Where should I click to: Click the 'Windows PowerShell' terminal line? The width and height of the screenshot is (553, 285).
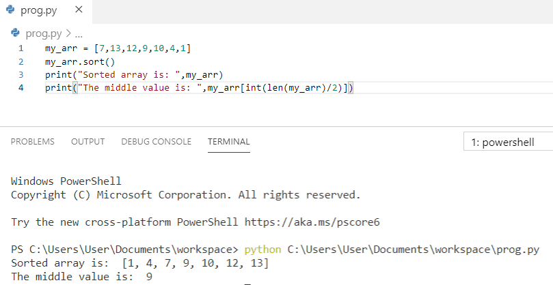(x=66, y=181)
